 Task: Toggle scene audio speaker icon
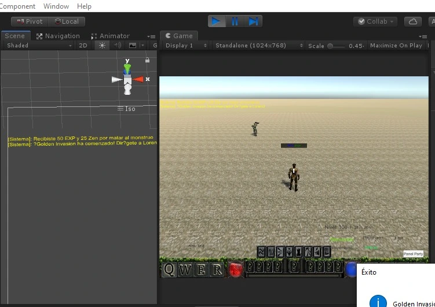click(x=118, y=45)
